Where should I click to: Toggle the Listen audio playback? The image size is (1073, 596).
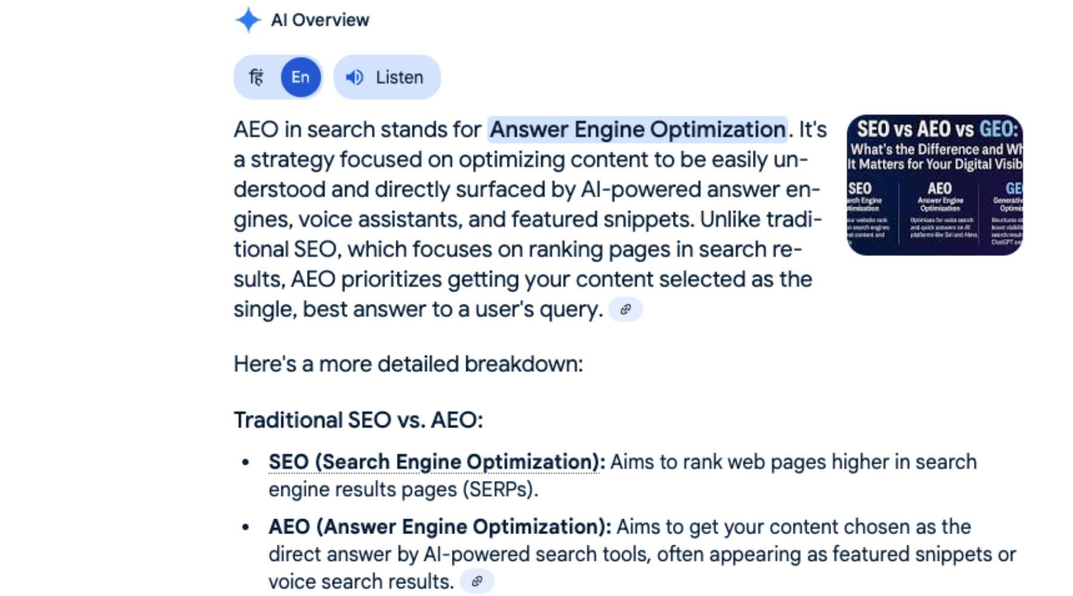[386, 76]
